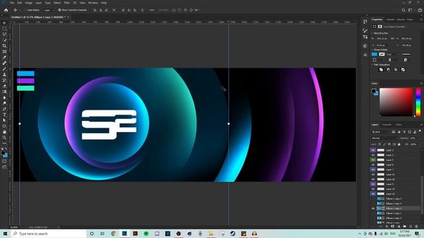Select the Zoom tool in toolbar

(5, 138)
